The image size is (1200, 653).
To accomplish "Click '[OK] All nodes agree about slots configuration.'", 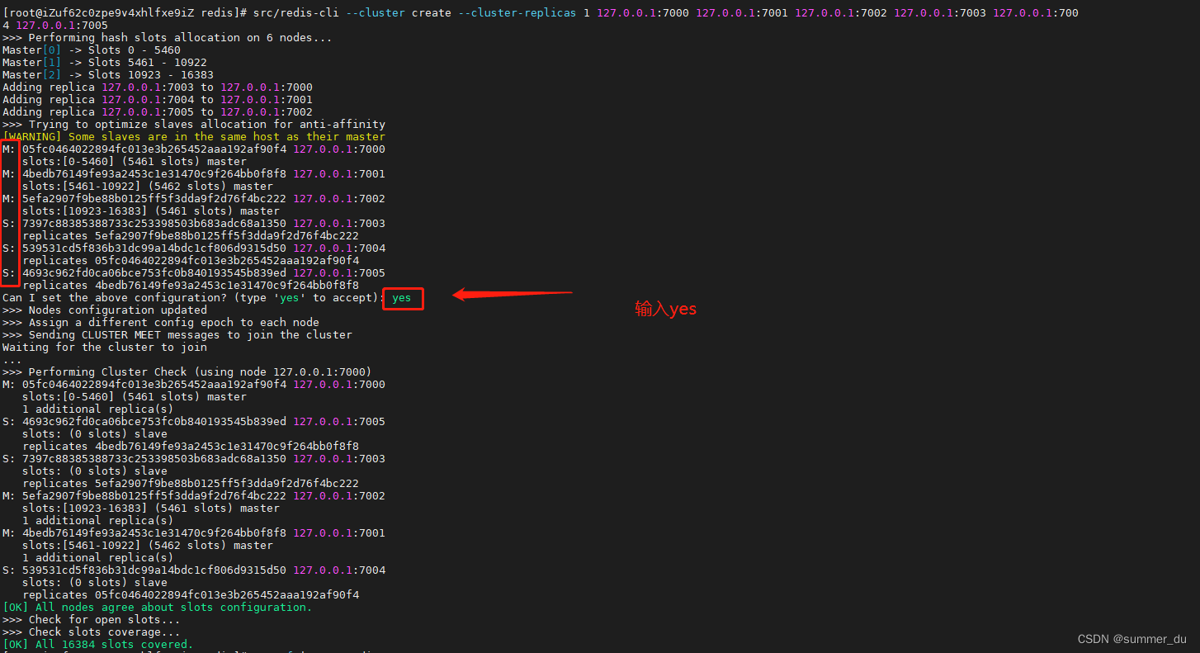I will click(158, 608).
